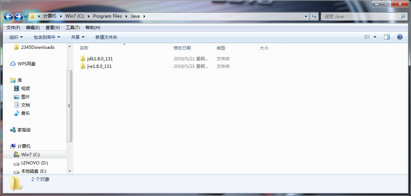Click the 音乐 music note icon
Image resolution: width=411 pixels, height=196 pixels.
(17, 113)
